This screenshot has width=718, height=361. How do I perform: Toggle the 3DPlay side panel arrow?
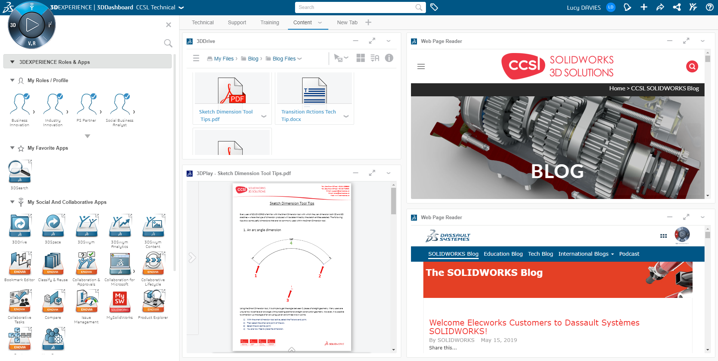tap(192, 258)
